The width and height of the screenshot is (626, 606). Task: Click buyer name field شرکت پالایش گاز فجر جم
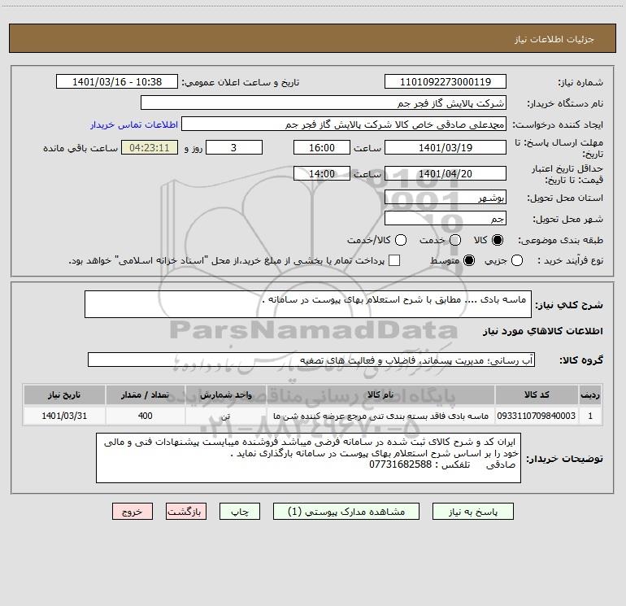(x=324, y=102)
